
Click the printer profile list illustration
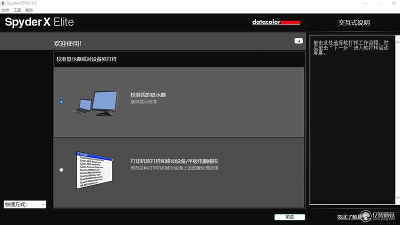(x=94, y=170)
